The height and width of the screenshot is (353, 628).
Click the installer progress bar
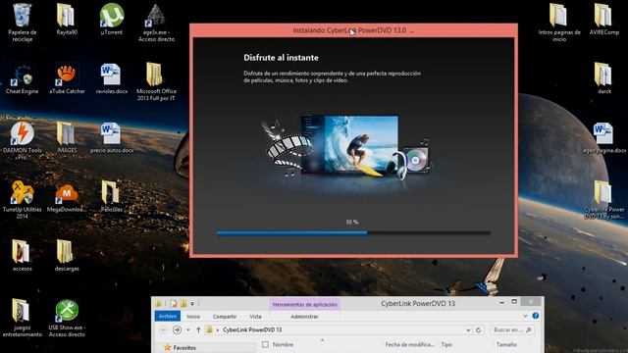tap(352, 232)
